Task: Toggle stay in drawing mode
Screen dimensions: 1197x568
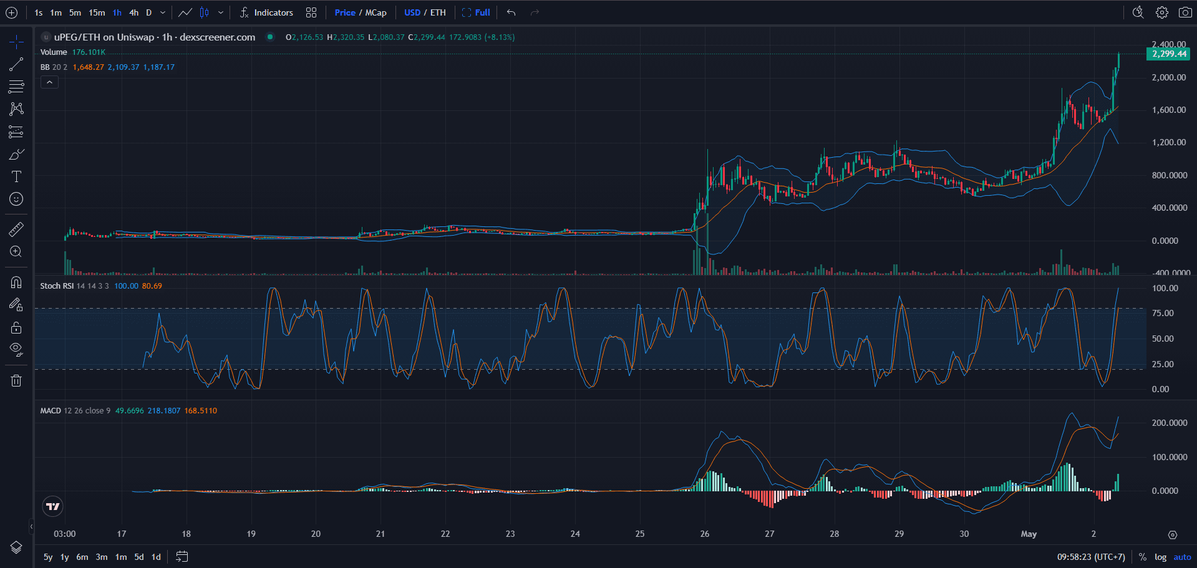Action: tap(16, 305)
